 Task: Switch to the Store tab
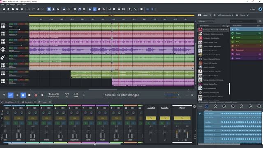click(x=242, y=15)
